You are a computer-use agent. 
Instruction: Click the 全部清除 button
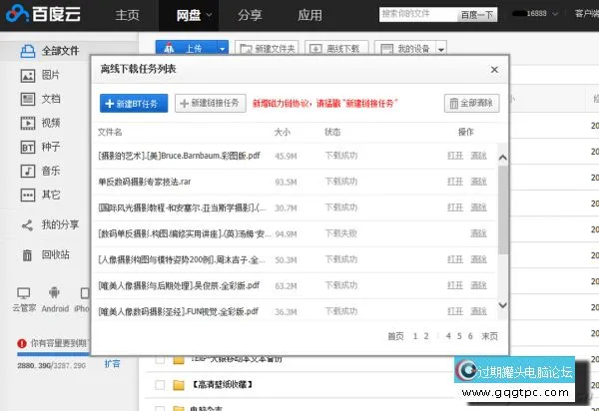pos(472,103)
